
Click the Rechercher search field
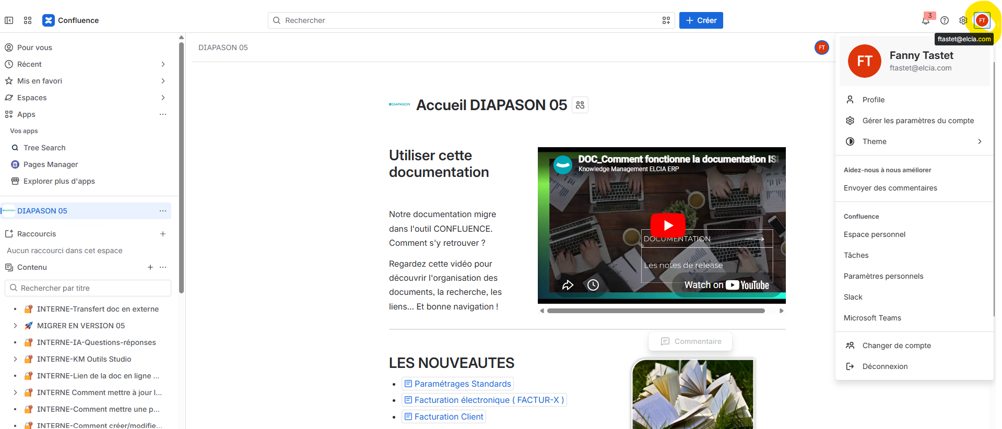(471, 20)
